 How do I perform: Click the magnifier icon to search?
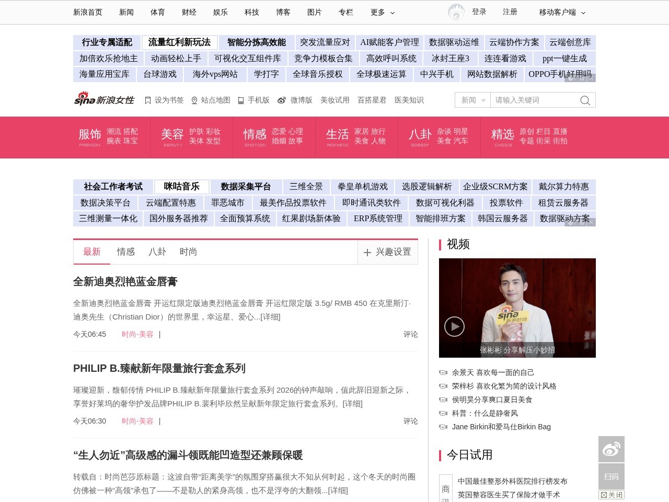click(x=584, y=100)
